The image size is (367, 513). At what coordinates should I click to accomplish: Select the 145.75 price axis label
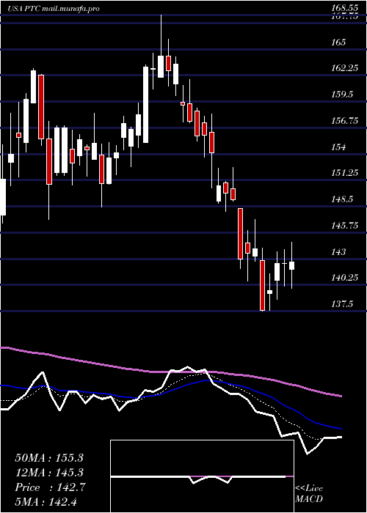click(x=344, y=226)
